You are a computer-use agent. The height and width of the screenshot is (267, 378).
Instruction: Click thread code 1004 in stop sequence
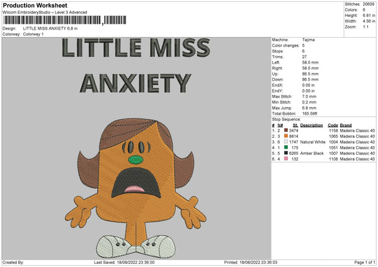point(333,142)
